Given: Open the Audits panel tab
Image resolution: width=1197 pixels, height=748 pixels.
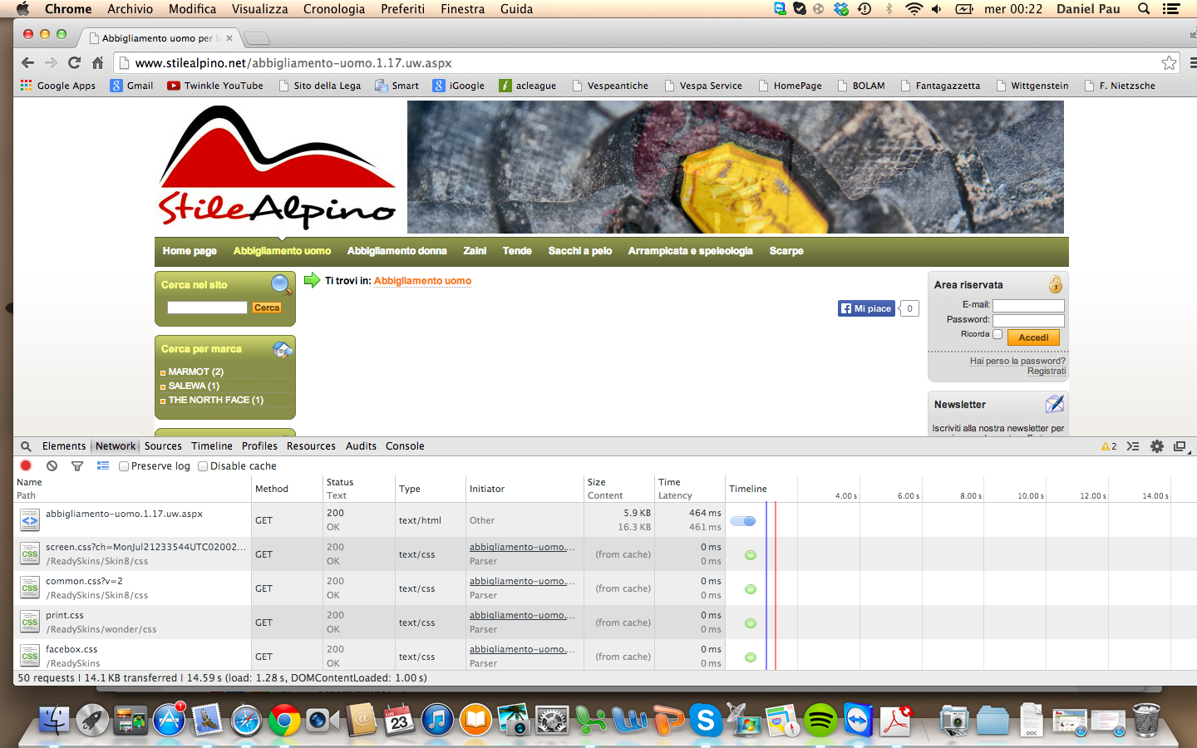Looking at the screenshot, I should pyautogui.click(x=361, y=446).
